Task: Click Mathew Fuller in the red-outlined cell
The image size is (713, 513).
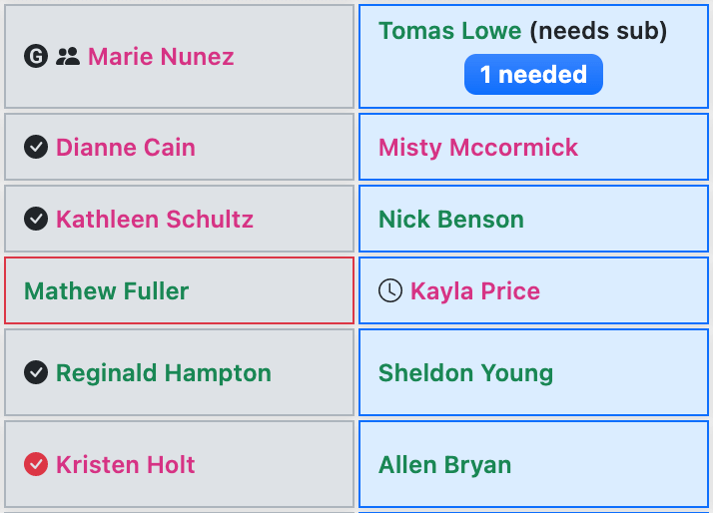Action: 107,290
